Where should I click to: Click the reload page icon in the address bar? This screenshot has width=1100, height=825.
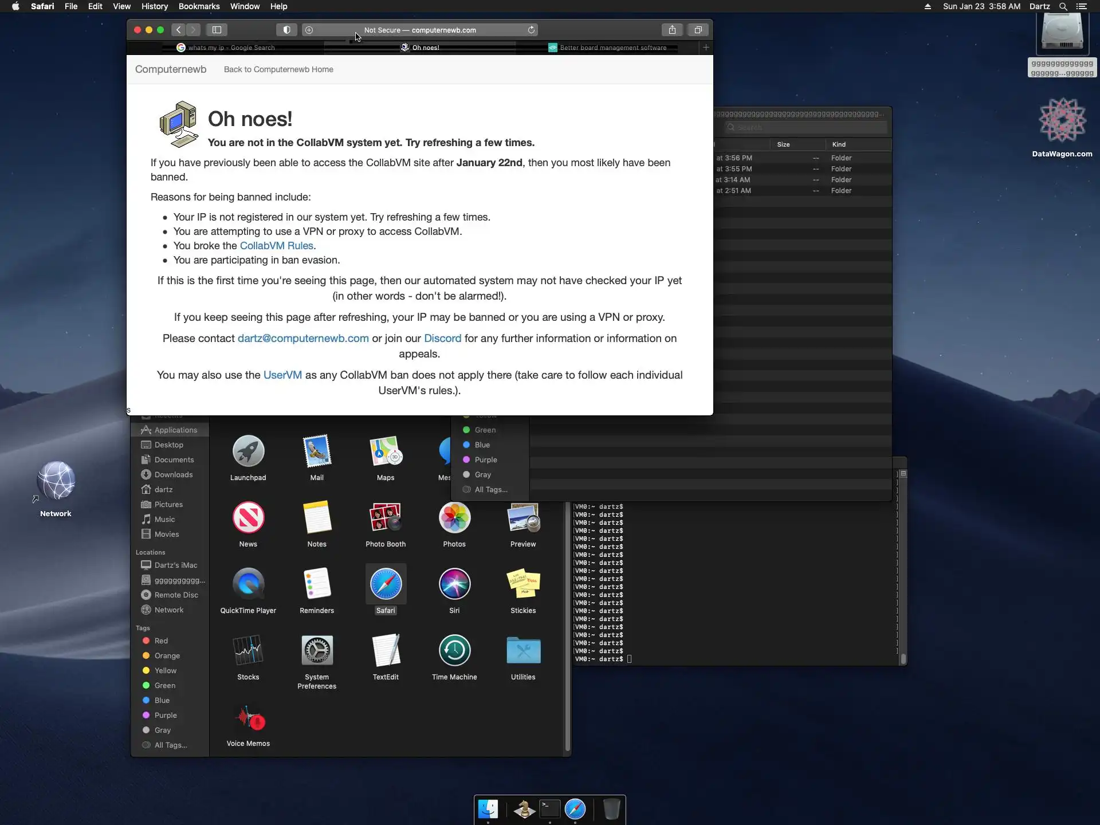click(531, 30)
